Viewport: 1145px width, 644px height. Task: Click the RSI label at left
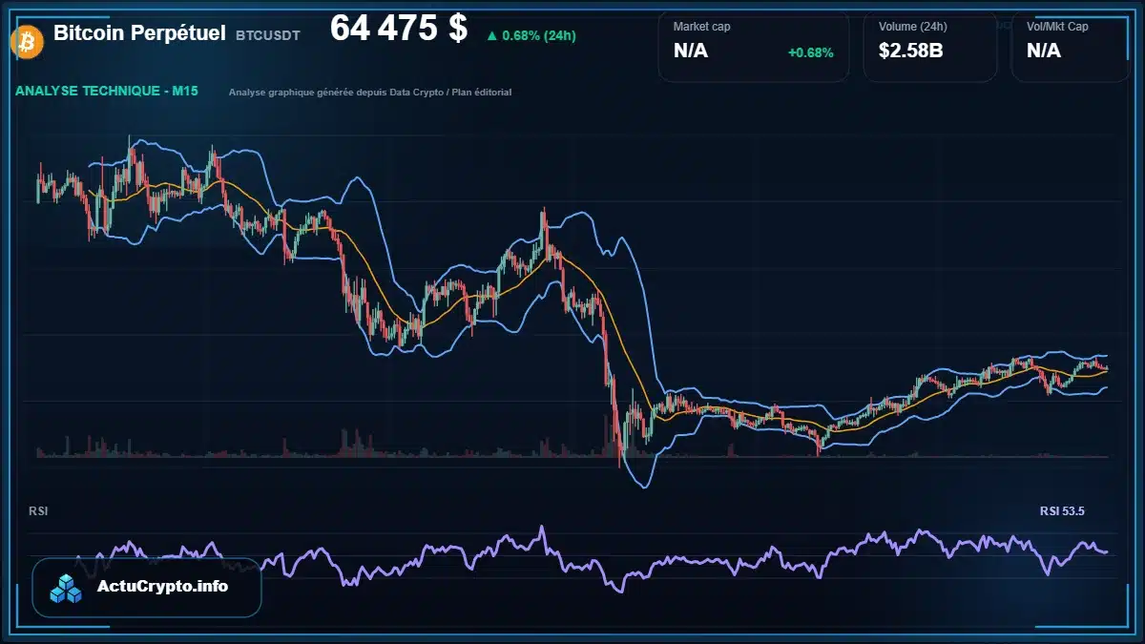coord(39,511)
